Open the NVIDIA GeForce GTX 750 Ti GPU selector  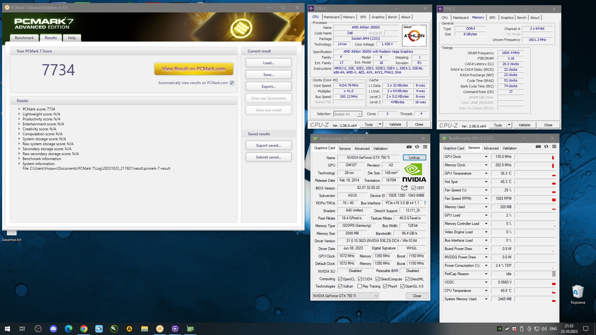coord(345,296)
